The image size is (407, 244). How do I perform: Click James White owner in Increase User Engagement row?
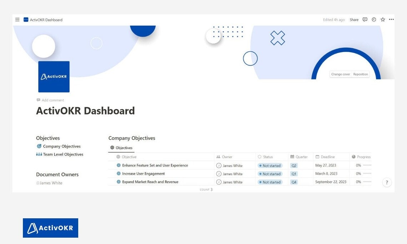click(230, 174)
